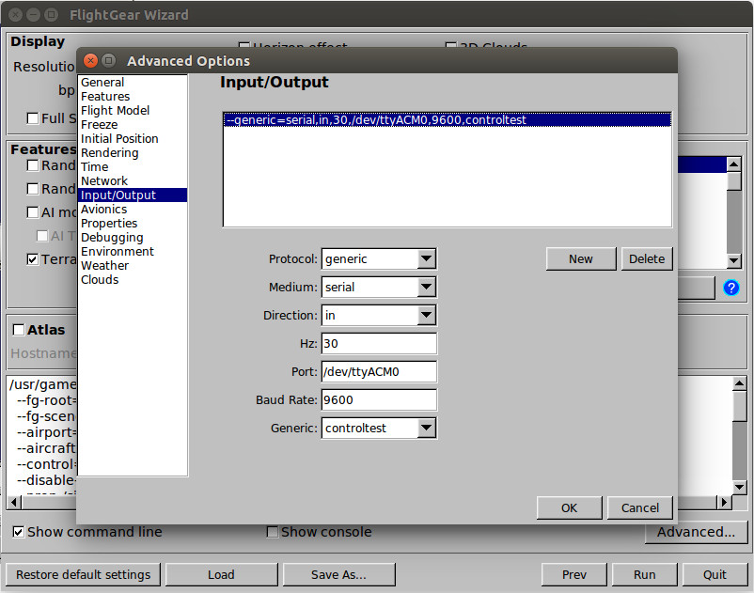
Task: Click the command line vertical scrollbar thumb
Action: coord(740,406)
